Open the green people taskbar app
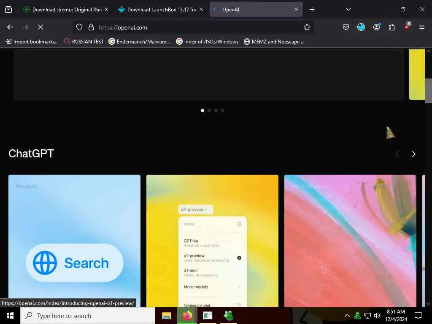This screenshot has height=324, width=432. pyautogui.click(x=229, y=316)
